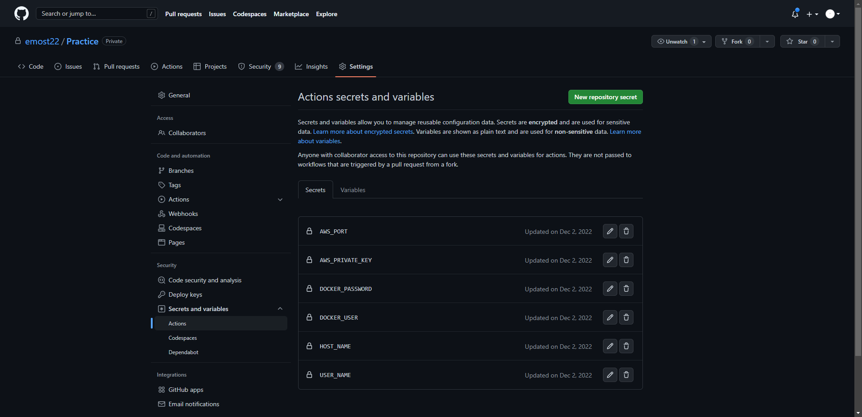Select Codespaces under Secrets and variables
The image size is (862, 417).
coord(221,338)
